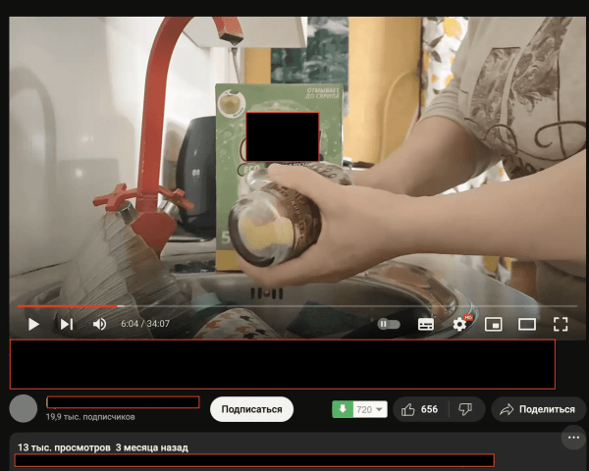589x471 pixels.
Task: Expand the description with 13 тыс. просмотров
Action: click(x=102, y=447)
